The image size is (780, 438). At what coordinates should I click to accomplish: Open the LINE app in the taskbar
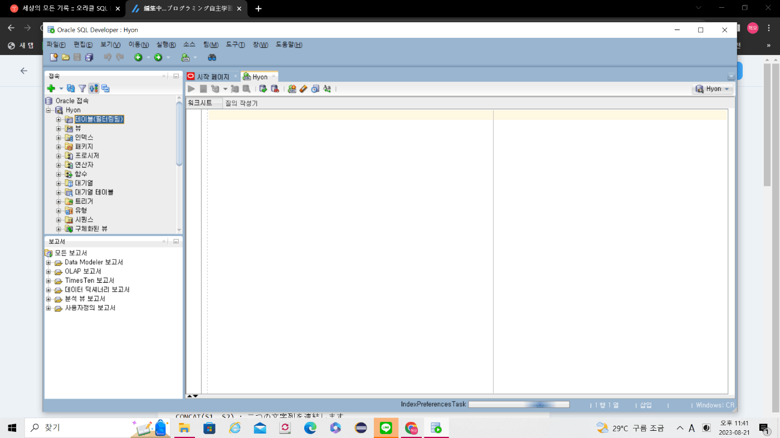click(386, 428)
